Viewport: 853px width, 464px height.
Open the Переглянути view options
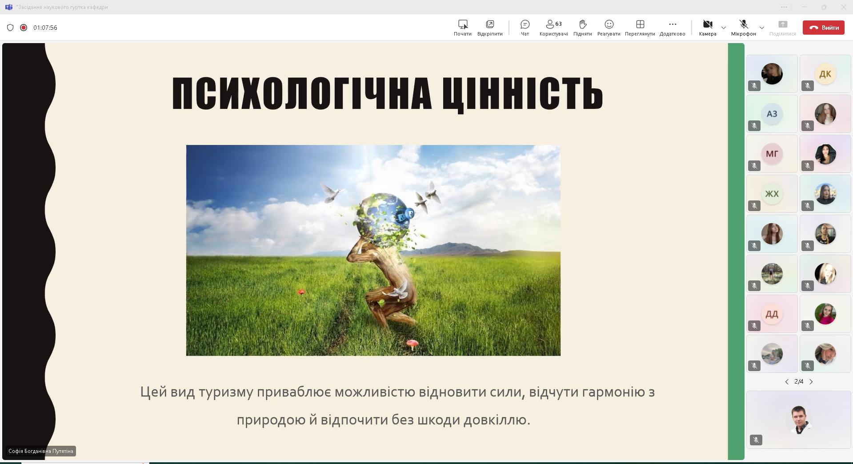click(x=640, y=28)
